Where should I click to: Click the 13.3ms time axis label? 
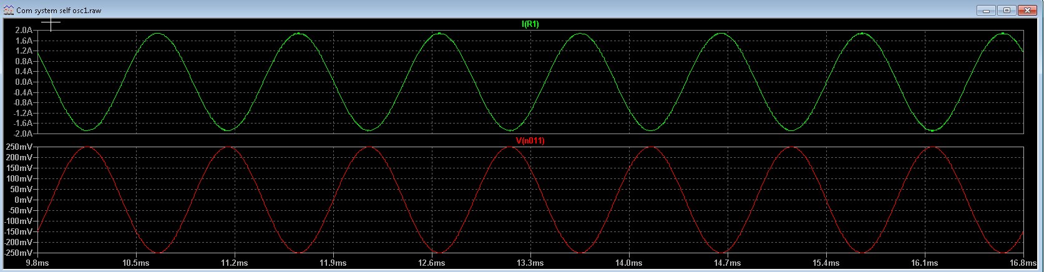[530, 263]
